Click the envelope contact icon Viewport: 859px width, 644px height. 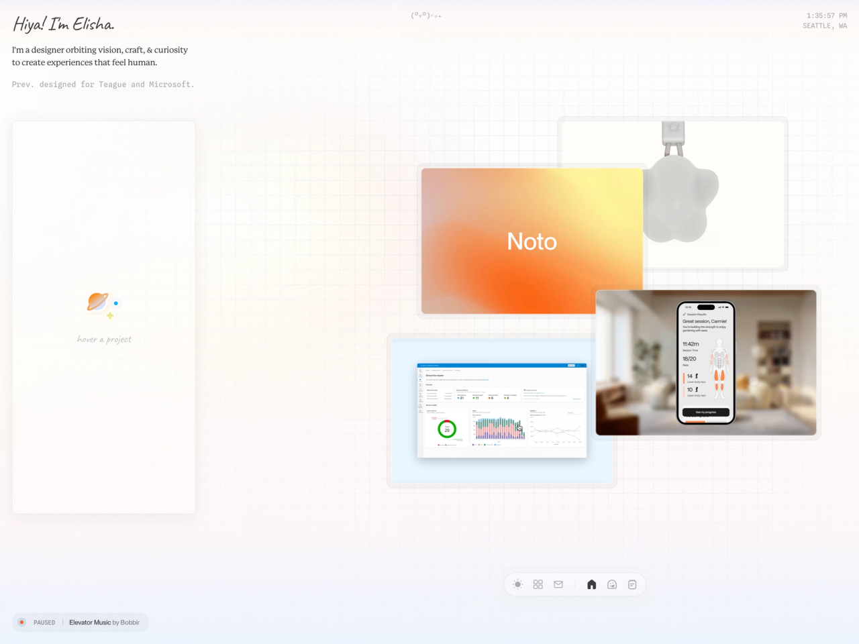click(x=558, y=584)
